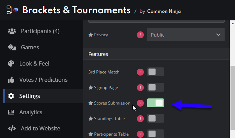Click the Participants people icon in sidebar
The height and width of the screenshot is (138, 235).
click(12, 31)
